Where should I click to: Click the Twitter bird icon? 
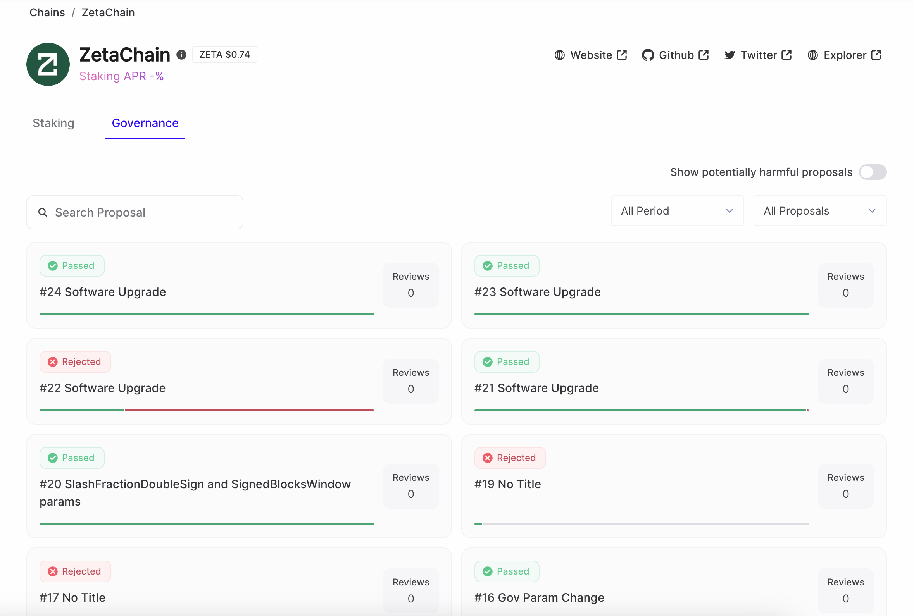coord(729,55)
